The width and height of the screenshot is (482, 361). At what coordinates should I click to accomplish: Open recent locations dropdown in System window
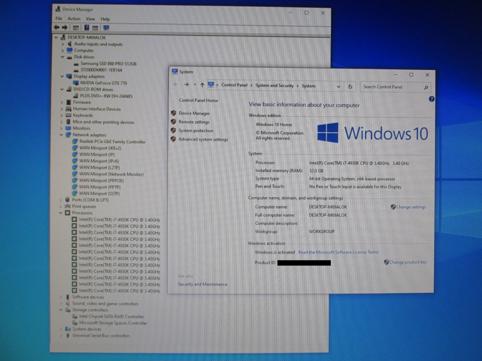point(195,85)
